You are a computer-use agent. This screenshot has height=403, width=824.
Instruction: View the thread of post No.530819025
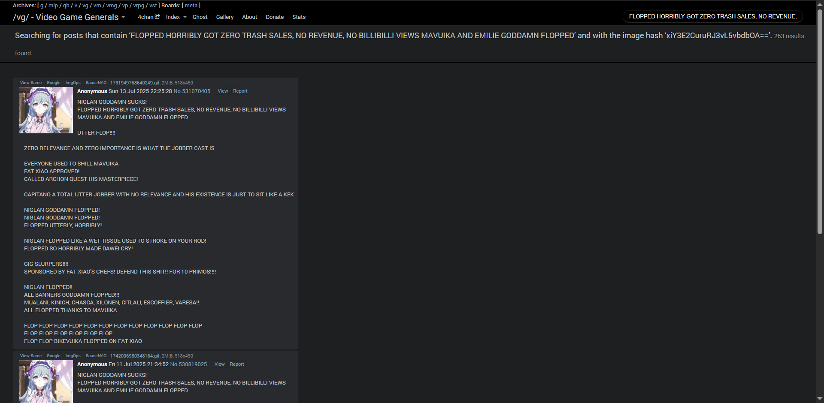pos(219,364)
